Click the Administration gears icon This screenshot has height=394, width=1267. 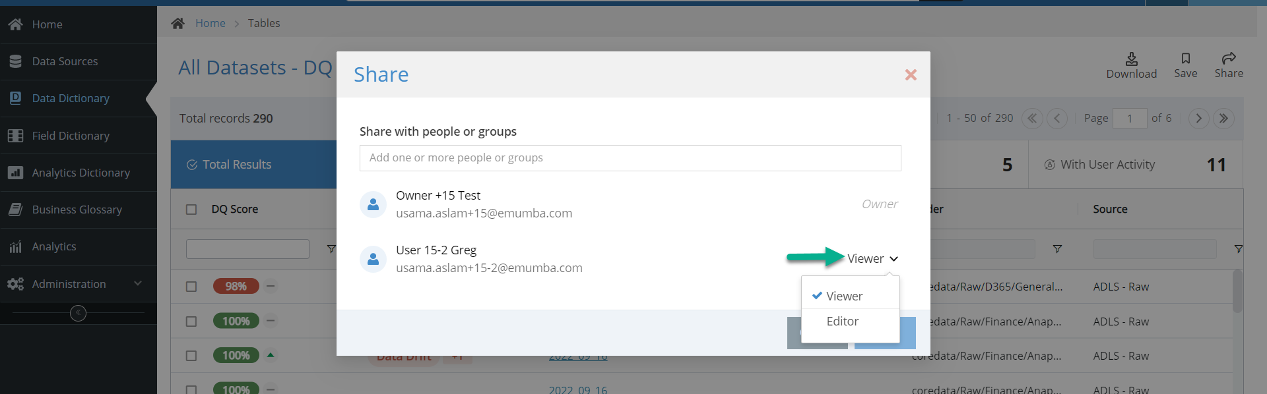pyautogui.click(x=15, y=284)
